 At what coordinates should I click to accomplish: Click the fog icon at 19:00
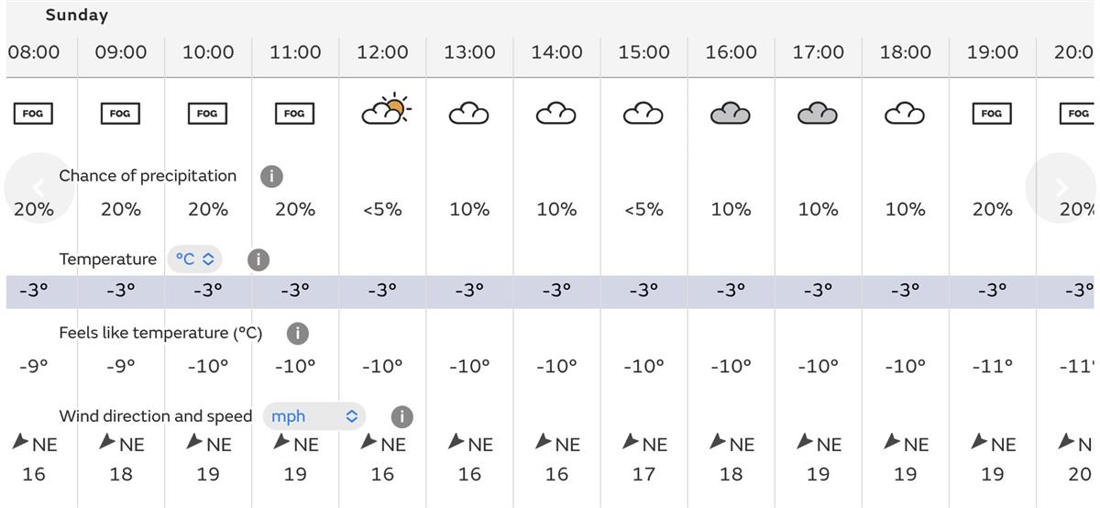tap(992, 114)
